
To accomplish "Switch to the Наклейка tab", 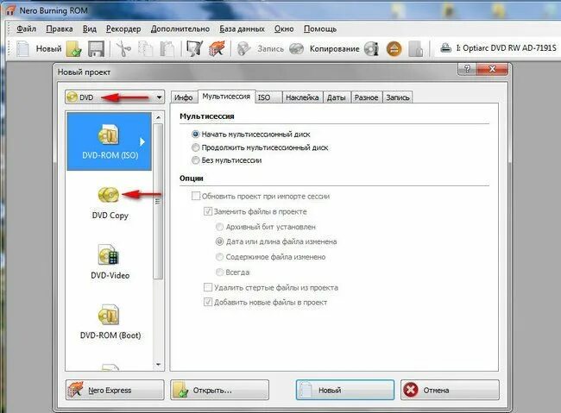I will coord(302,97).
